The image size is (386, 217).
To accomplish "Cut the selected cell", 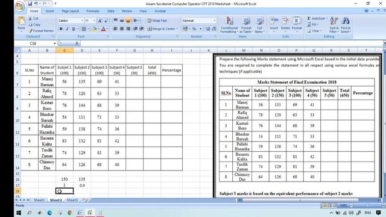I will coord(33,19).
